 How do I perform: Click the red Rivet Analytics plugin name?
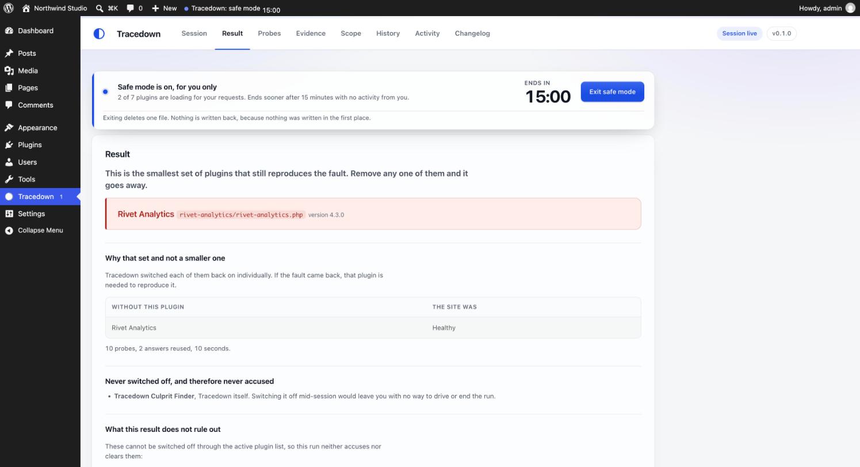coord(146,214)
